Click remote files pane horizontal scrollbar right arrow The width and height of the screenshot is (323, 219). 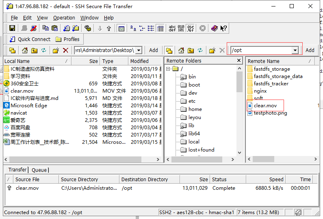(x=315, y=159)
